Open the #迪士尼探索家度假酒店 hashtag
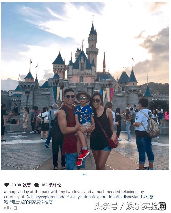Screen dimensions: 171x213 (x=31, y=202)
